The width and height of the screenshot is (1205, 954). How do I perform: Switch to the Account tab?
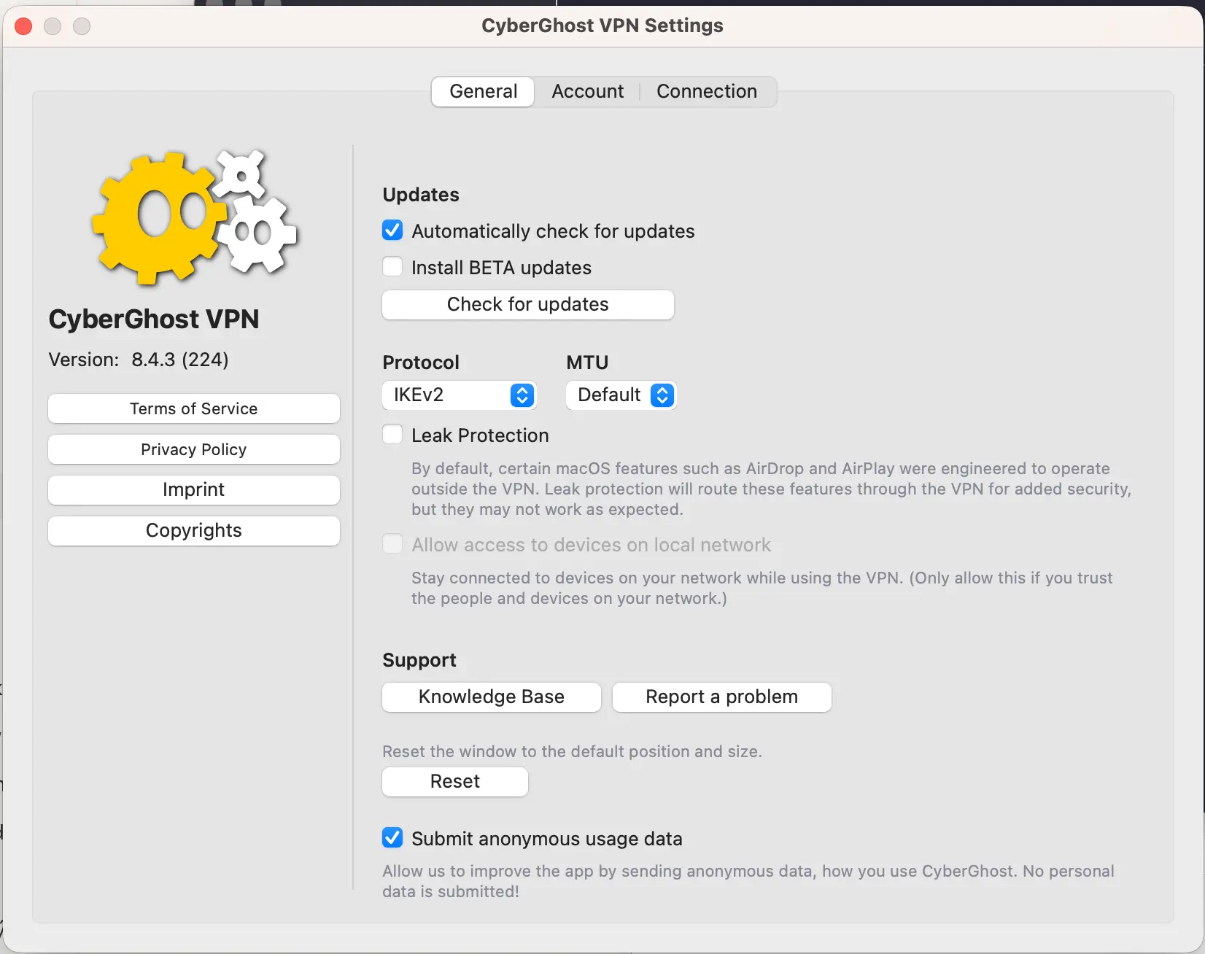click(587, 91)
